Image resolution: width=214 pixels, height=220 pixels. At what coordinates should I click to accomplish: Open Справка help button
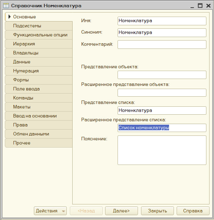pyautogui.click(x=193, y=211)
